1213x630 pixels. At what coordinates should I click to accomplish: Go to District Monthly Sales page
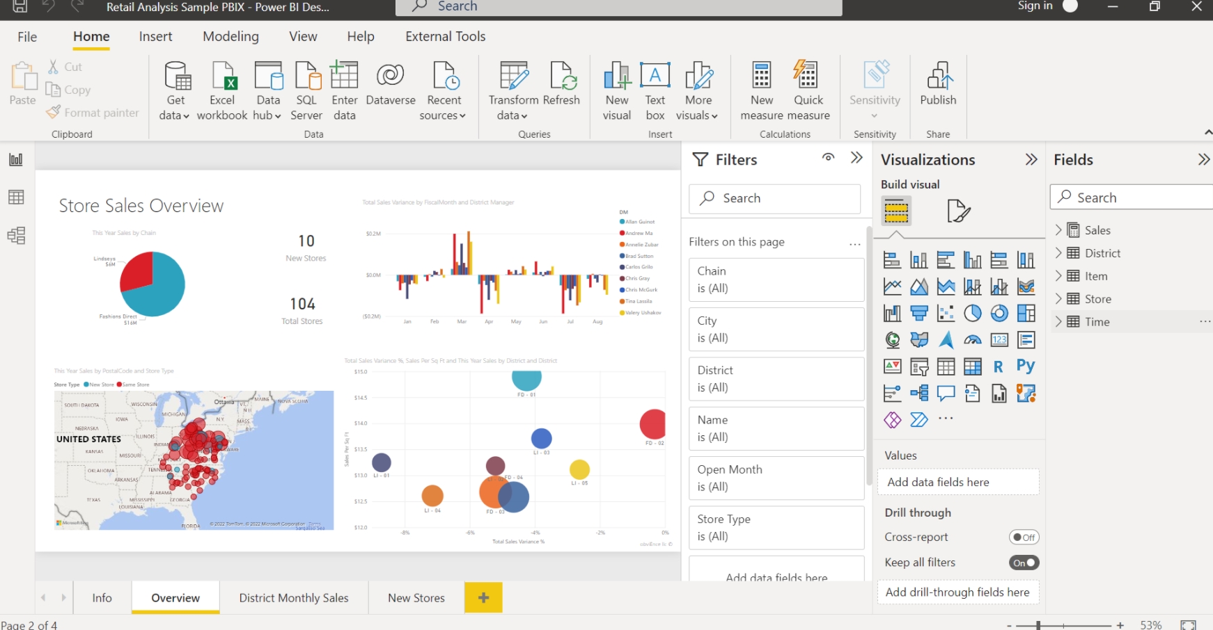point(294,598)
